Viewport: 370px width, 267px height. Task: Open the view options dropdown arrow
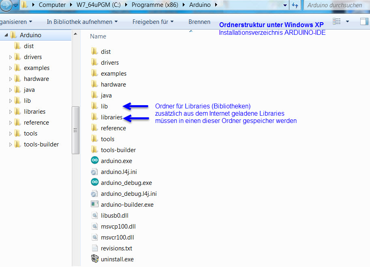(x=347, y=21)
